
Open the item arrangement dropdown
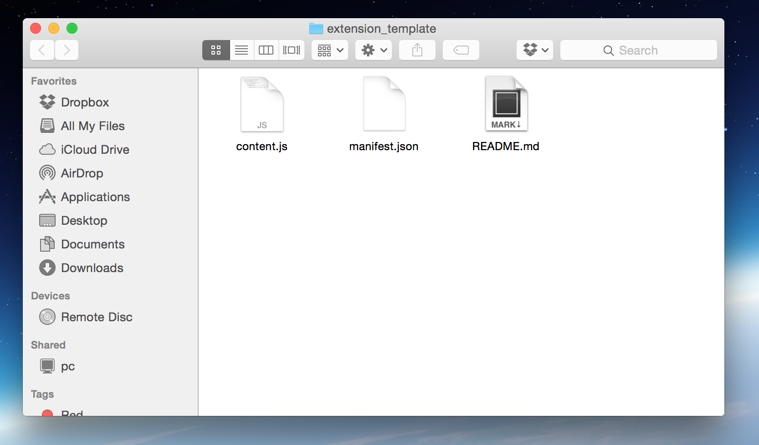tap(330, 50)
